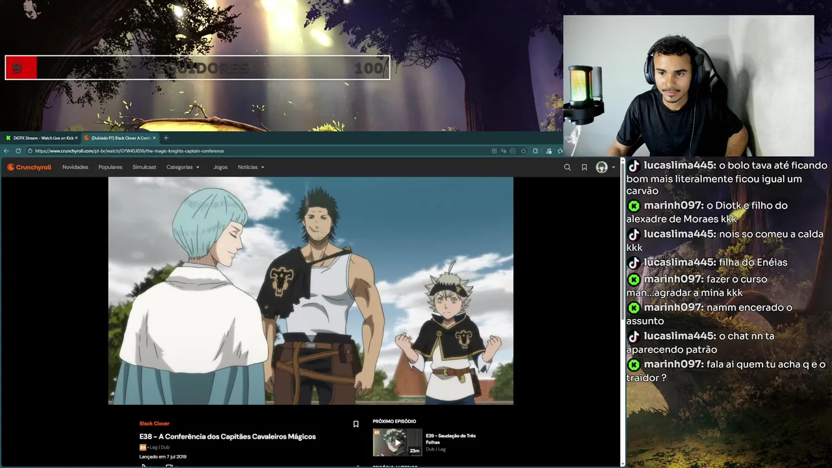Add episode E38 to watchlist via bookmark
The width and height of the screenshot is (832, 468).
pos(356,424)
